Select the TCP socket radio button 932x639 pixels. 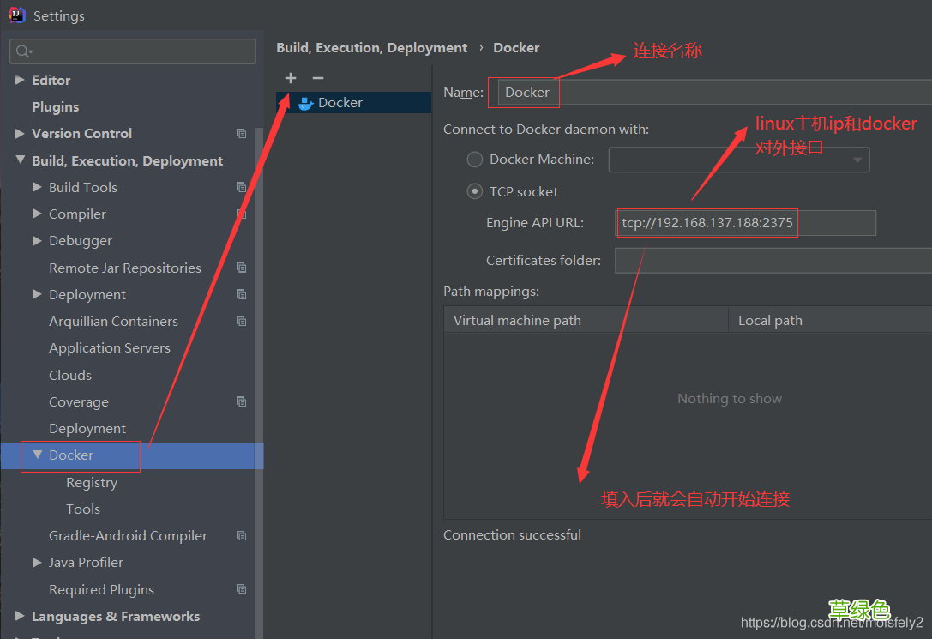[474, 191]
